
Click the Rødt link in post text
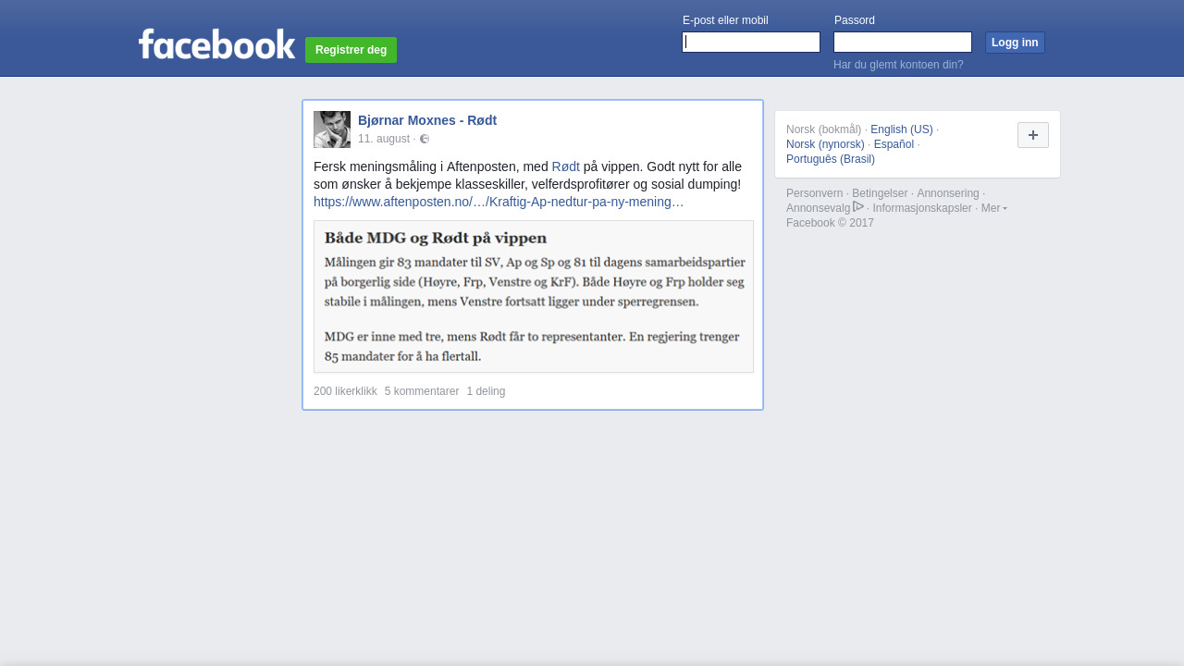click(x=566, y=166)
